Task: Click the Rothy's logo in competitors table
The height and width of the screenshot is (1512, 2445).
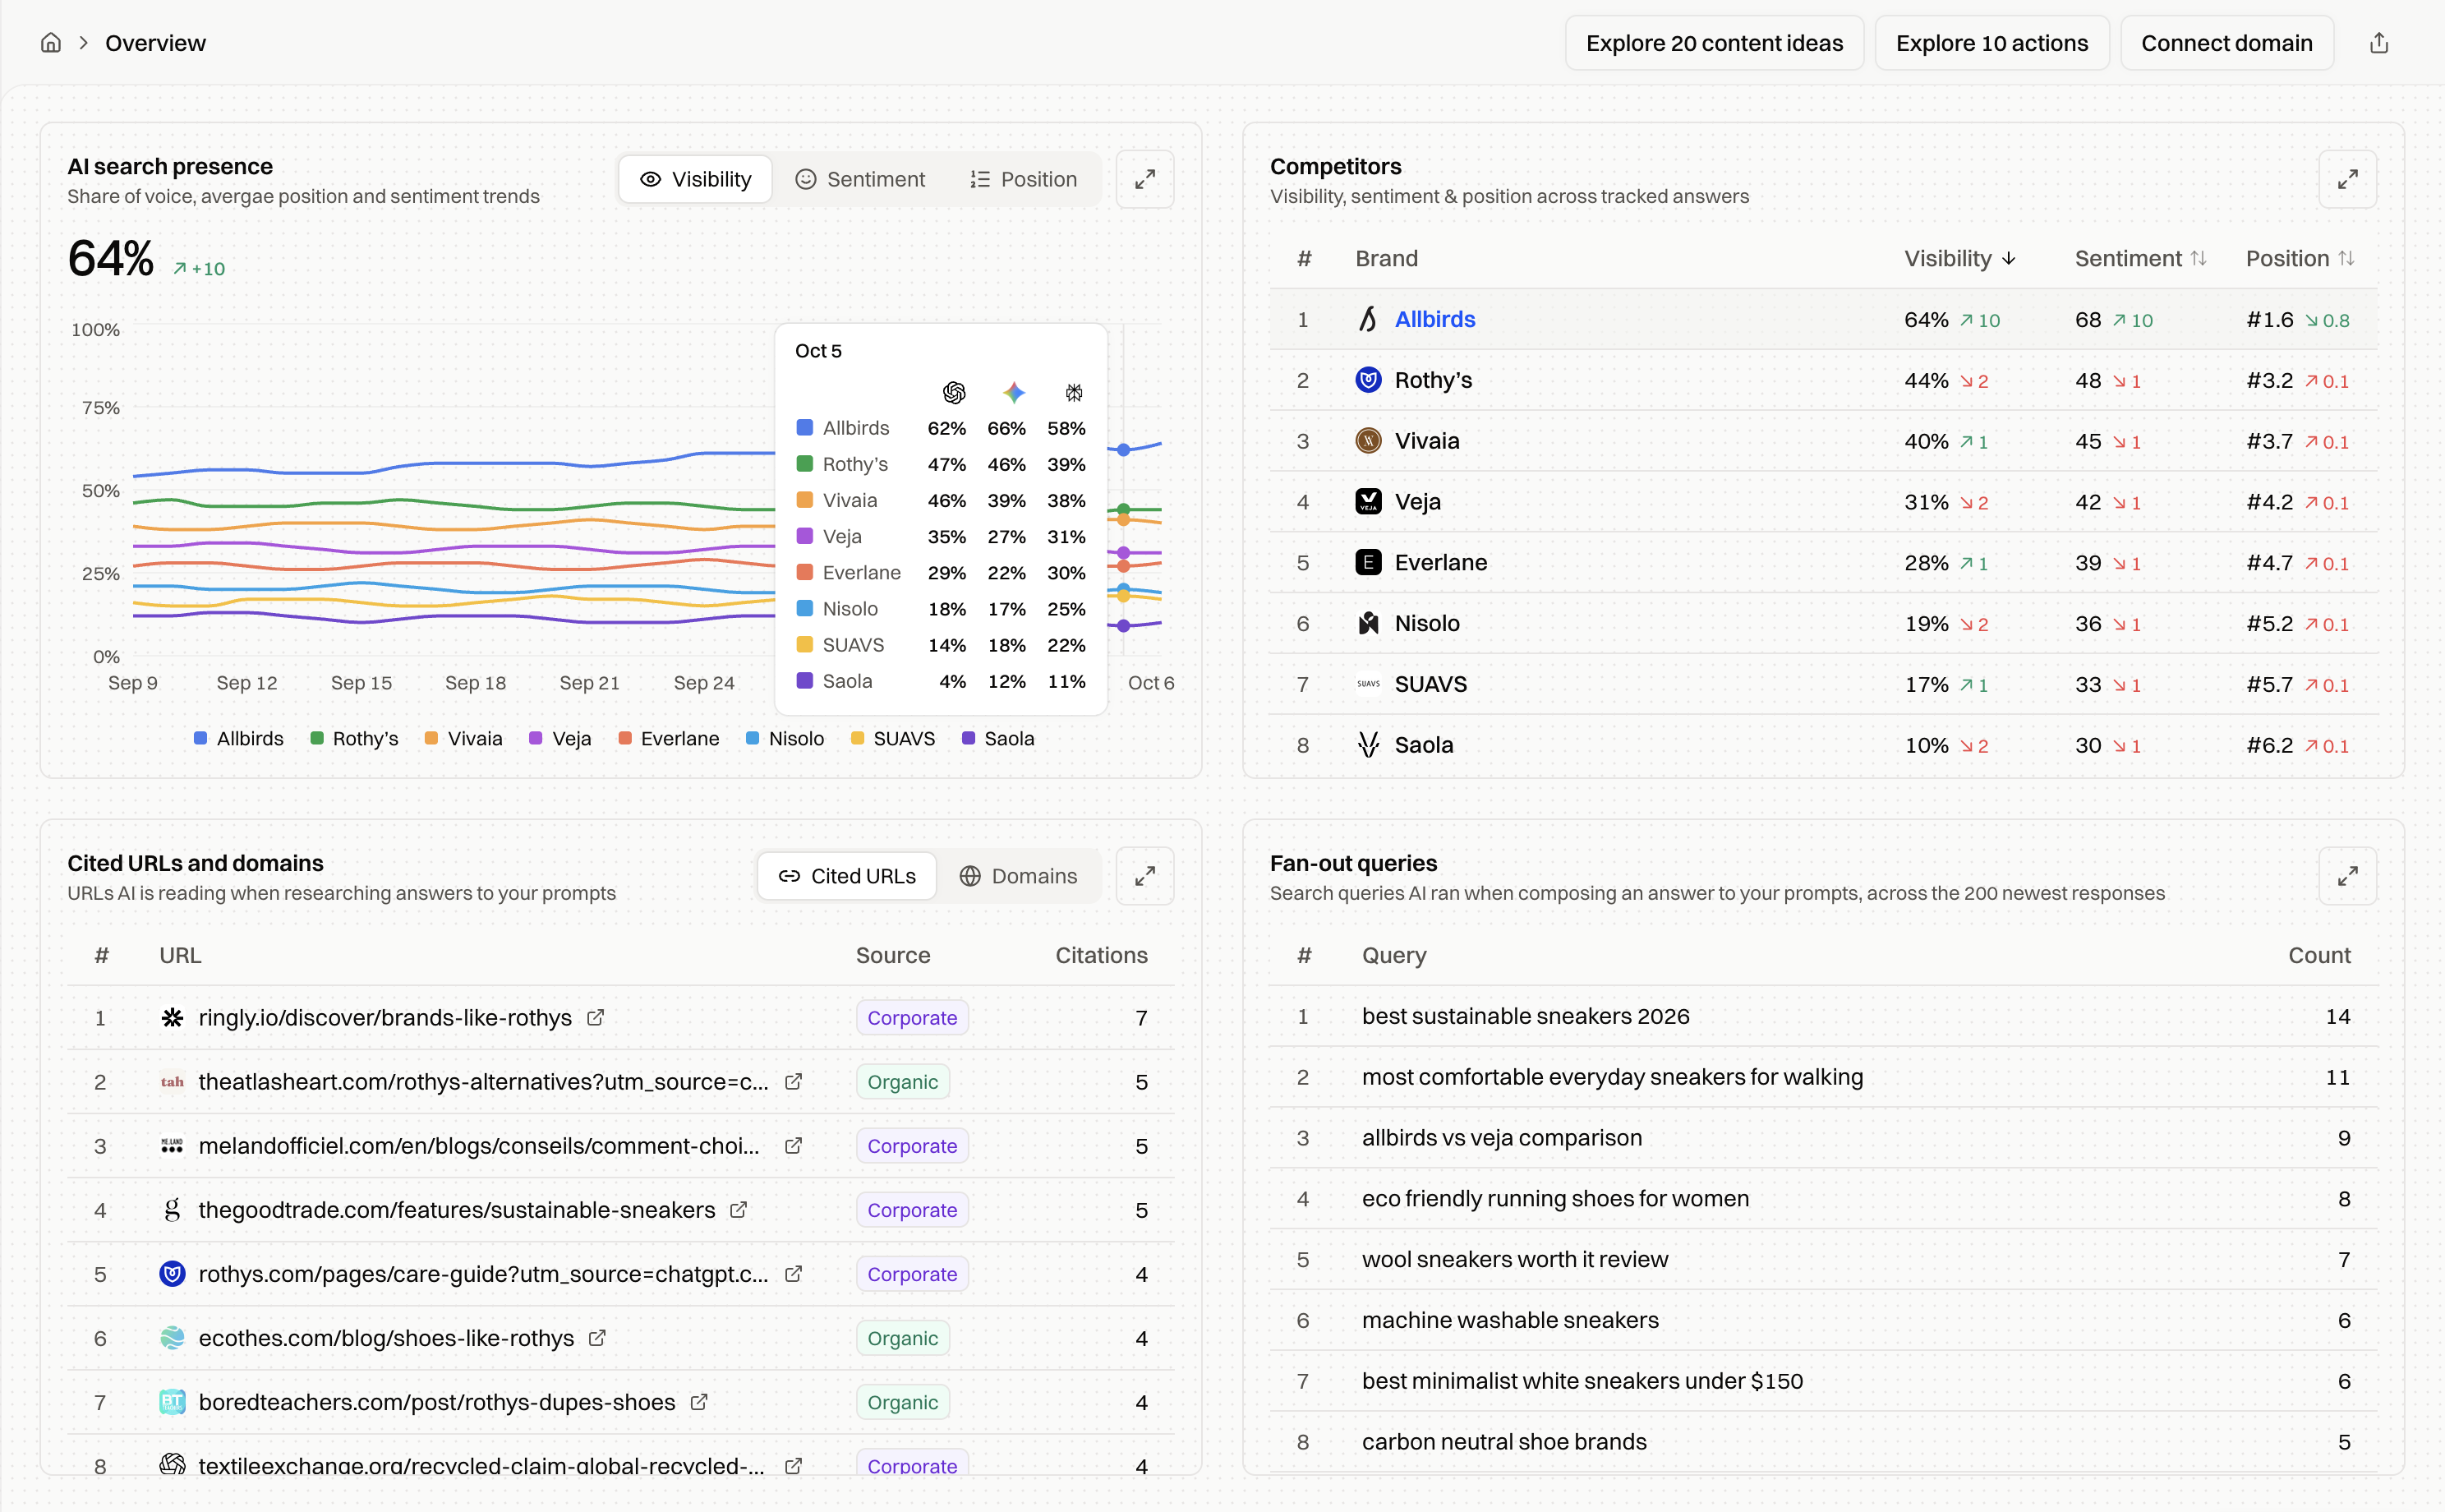Action: [1367, 380]
